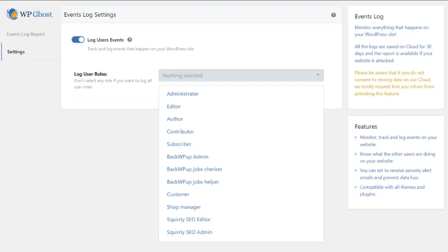This screenshot has width=448, height=252.
Task: Select the Squirrly SEO Editor role
Action: [189, 220]
